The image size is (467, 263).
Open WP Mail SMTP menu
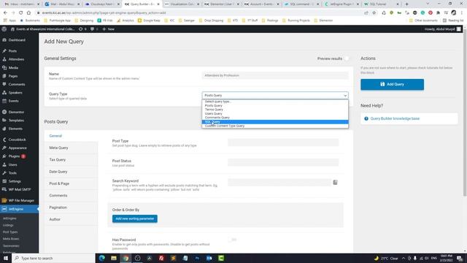pos(19,190)
